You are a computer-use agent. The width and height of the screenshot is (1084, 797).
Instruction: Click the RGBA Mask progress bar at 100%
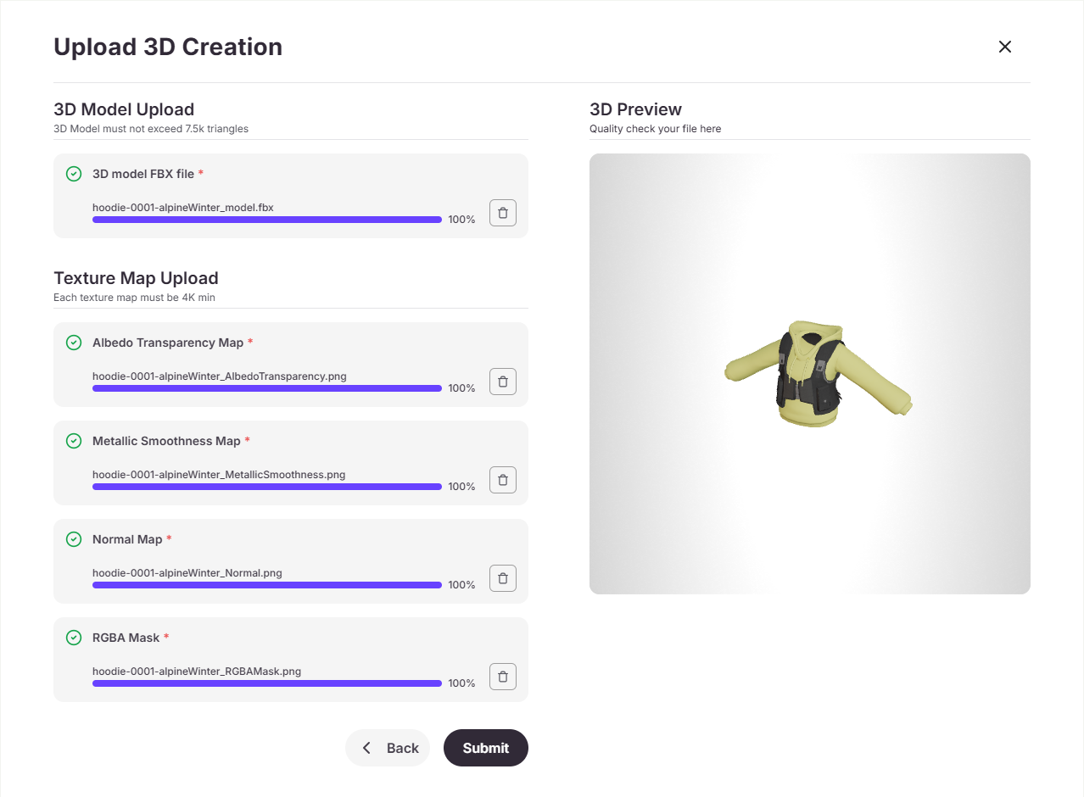coord(266,683)
